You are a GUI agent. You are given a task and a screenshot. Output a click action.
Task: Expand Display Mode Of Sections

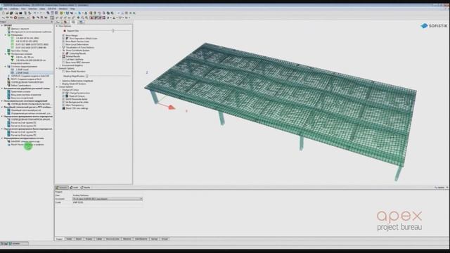(x=60, y=84)
